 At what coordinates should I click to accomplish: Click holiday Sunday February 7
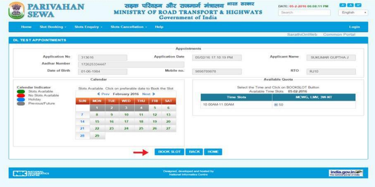pos(82,115)
